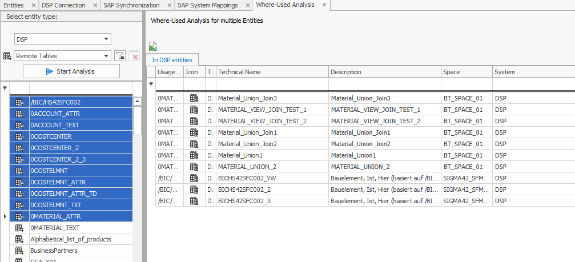Viewport: 575px width, 262px height.
Task: Click the Technical Name filter input cell
Action: tap(272, 84)
